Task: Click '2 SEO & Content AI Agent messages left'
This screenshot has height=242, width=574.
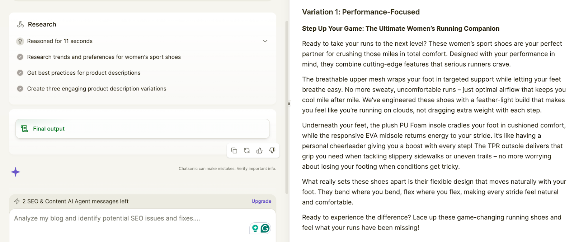Action: tap(75, 201)
